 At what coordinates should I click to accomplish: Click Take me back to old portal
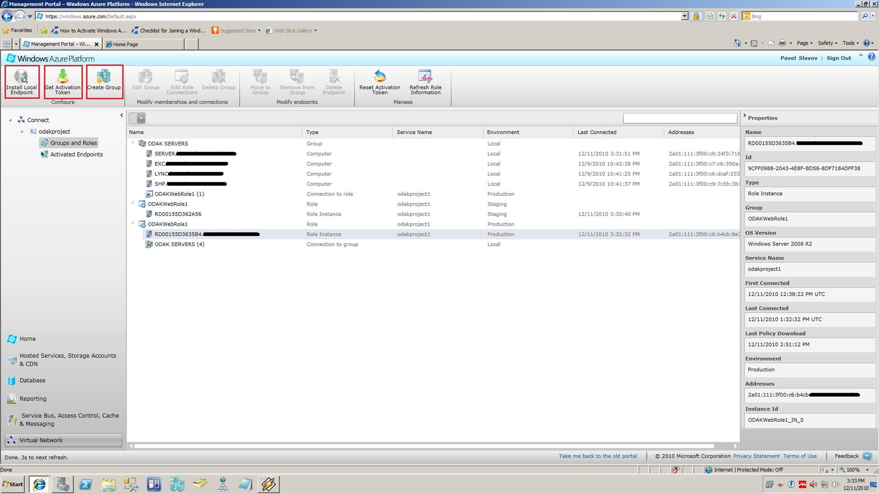[597, 456]
